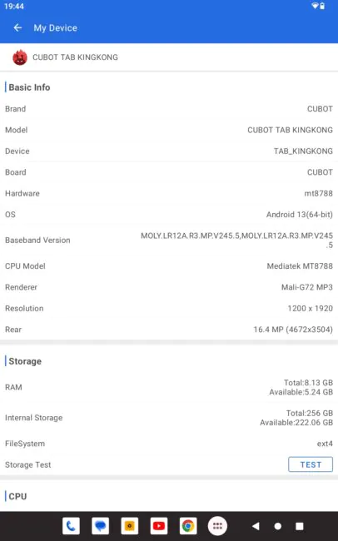
Task: Launch the yellow camera app in dock
Action: pos(130,526)
